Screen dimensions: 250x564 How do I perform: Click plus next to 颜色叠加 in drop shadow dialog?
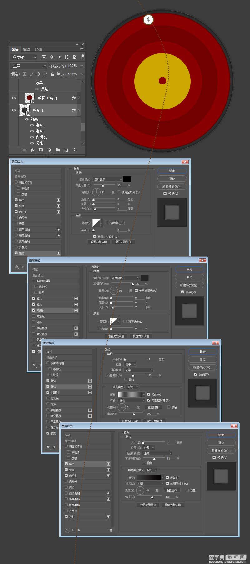click(58, 230)
